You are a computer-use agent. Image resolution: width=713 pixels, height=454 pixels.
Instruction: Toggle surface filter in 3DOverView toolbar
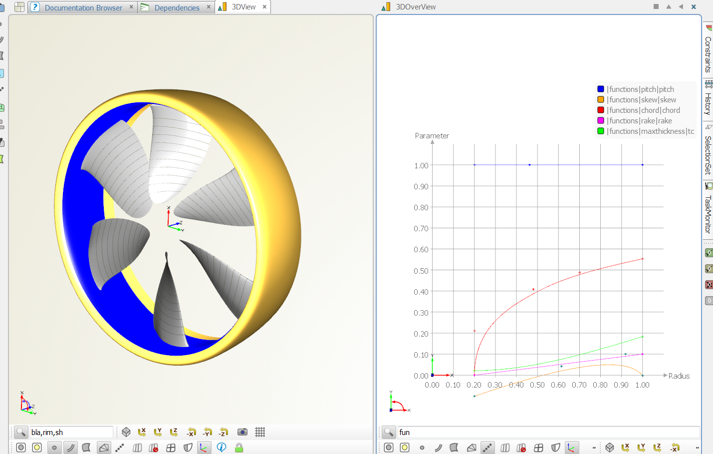[454, 448]
